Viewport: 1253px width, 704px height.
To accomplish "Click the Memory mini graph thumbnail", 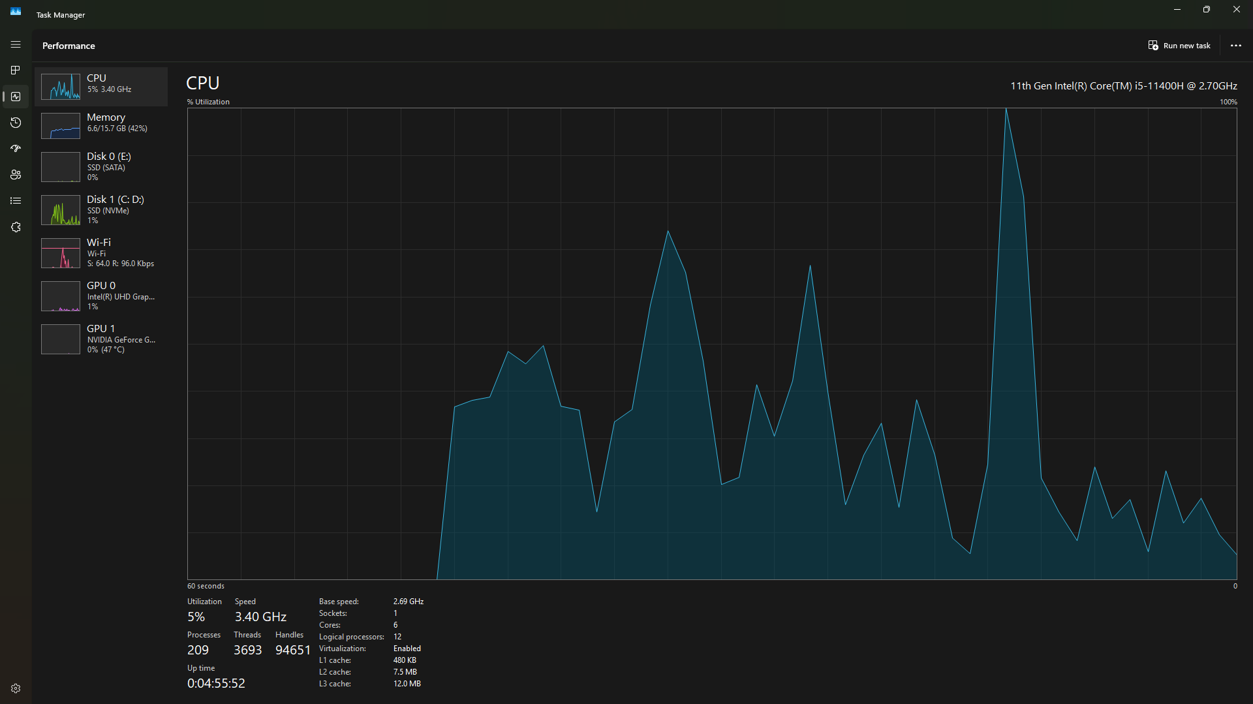I will click(61, 126).
